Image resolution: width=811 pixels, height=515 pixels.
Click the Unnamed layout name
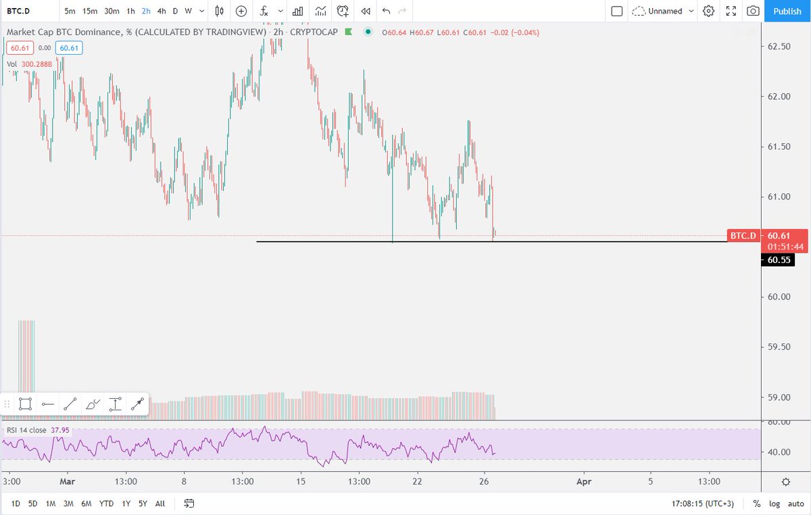pos(666,11)
